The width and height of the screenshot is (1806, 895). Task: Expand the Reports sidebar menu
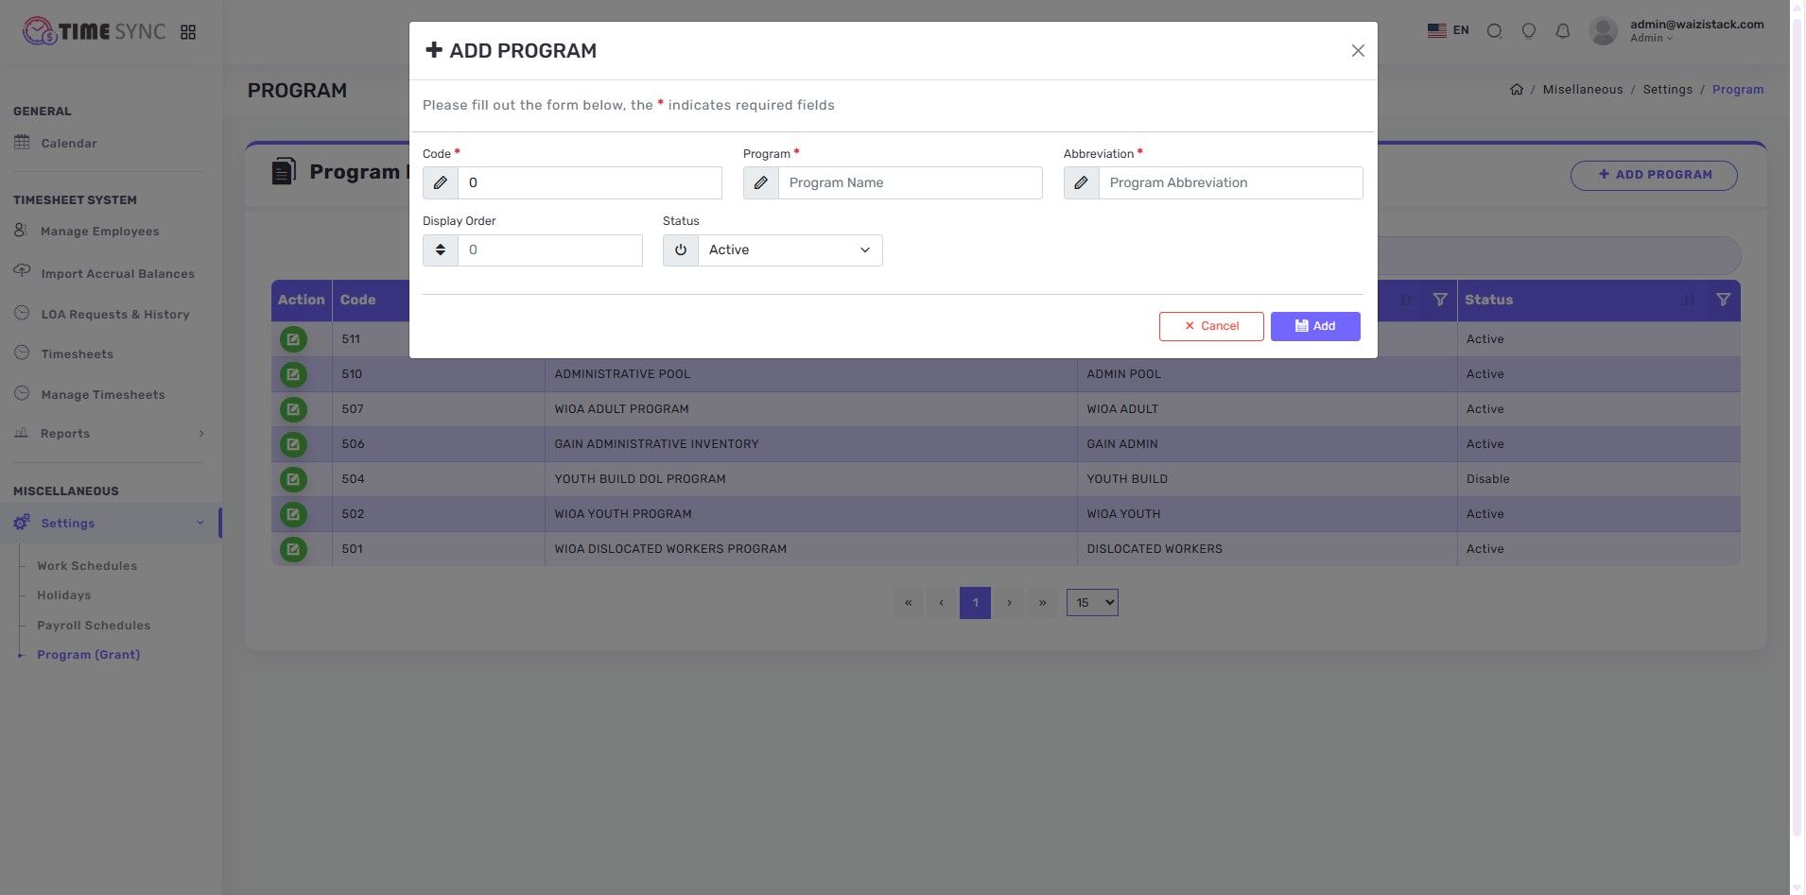109,434
